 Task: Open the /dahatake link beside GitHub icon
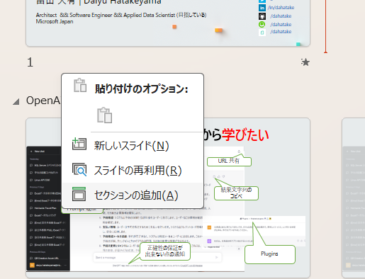pyautogui.click(x=281, y=16)
